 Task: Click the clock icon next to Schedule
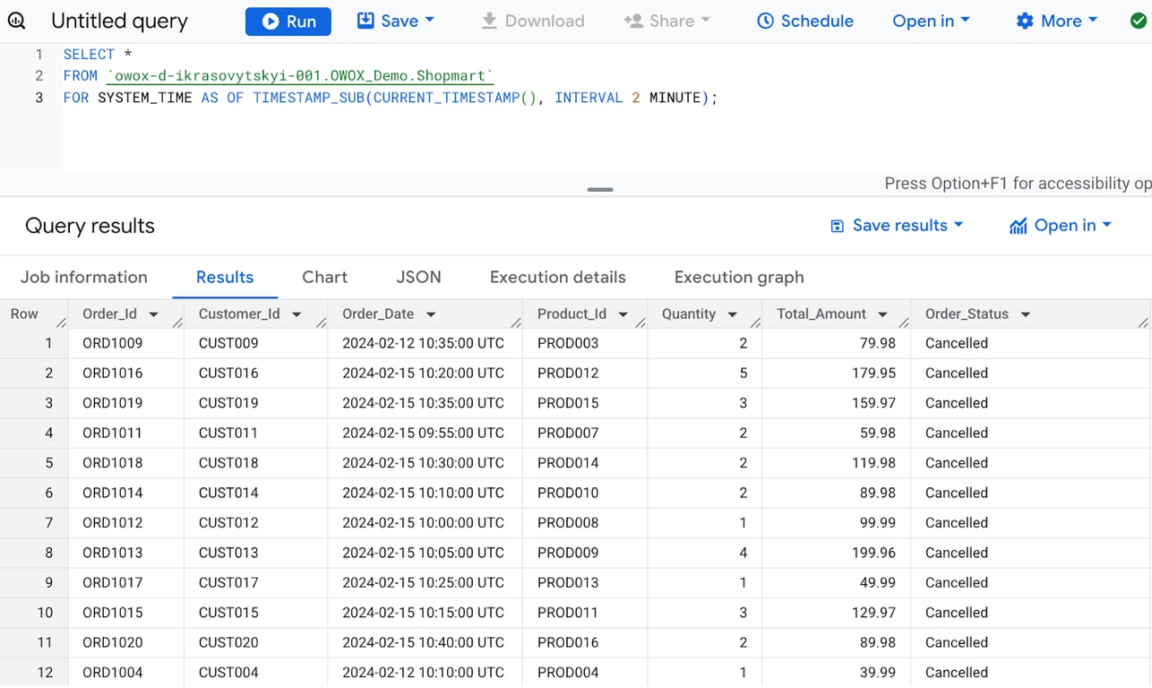(765, 21)
